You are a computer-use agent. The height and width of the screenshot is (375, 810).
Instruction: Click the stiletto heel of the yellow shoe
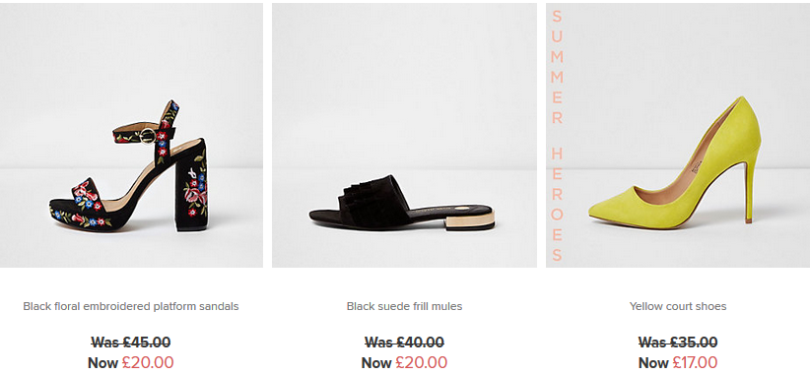(750, 187)
